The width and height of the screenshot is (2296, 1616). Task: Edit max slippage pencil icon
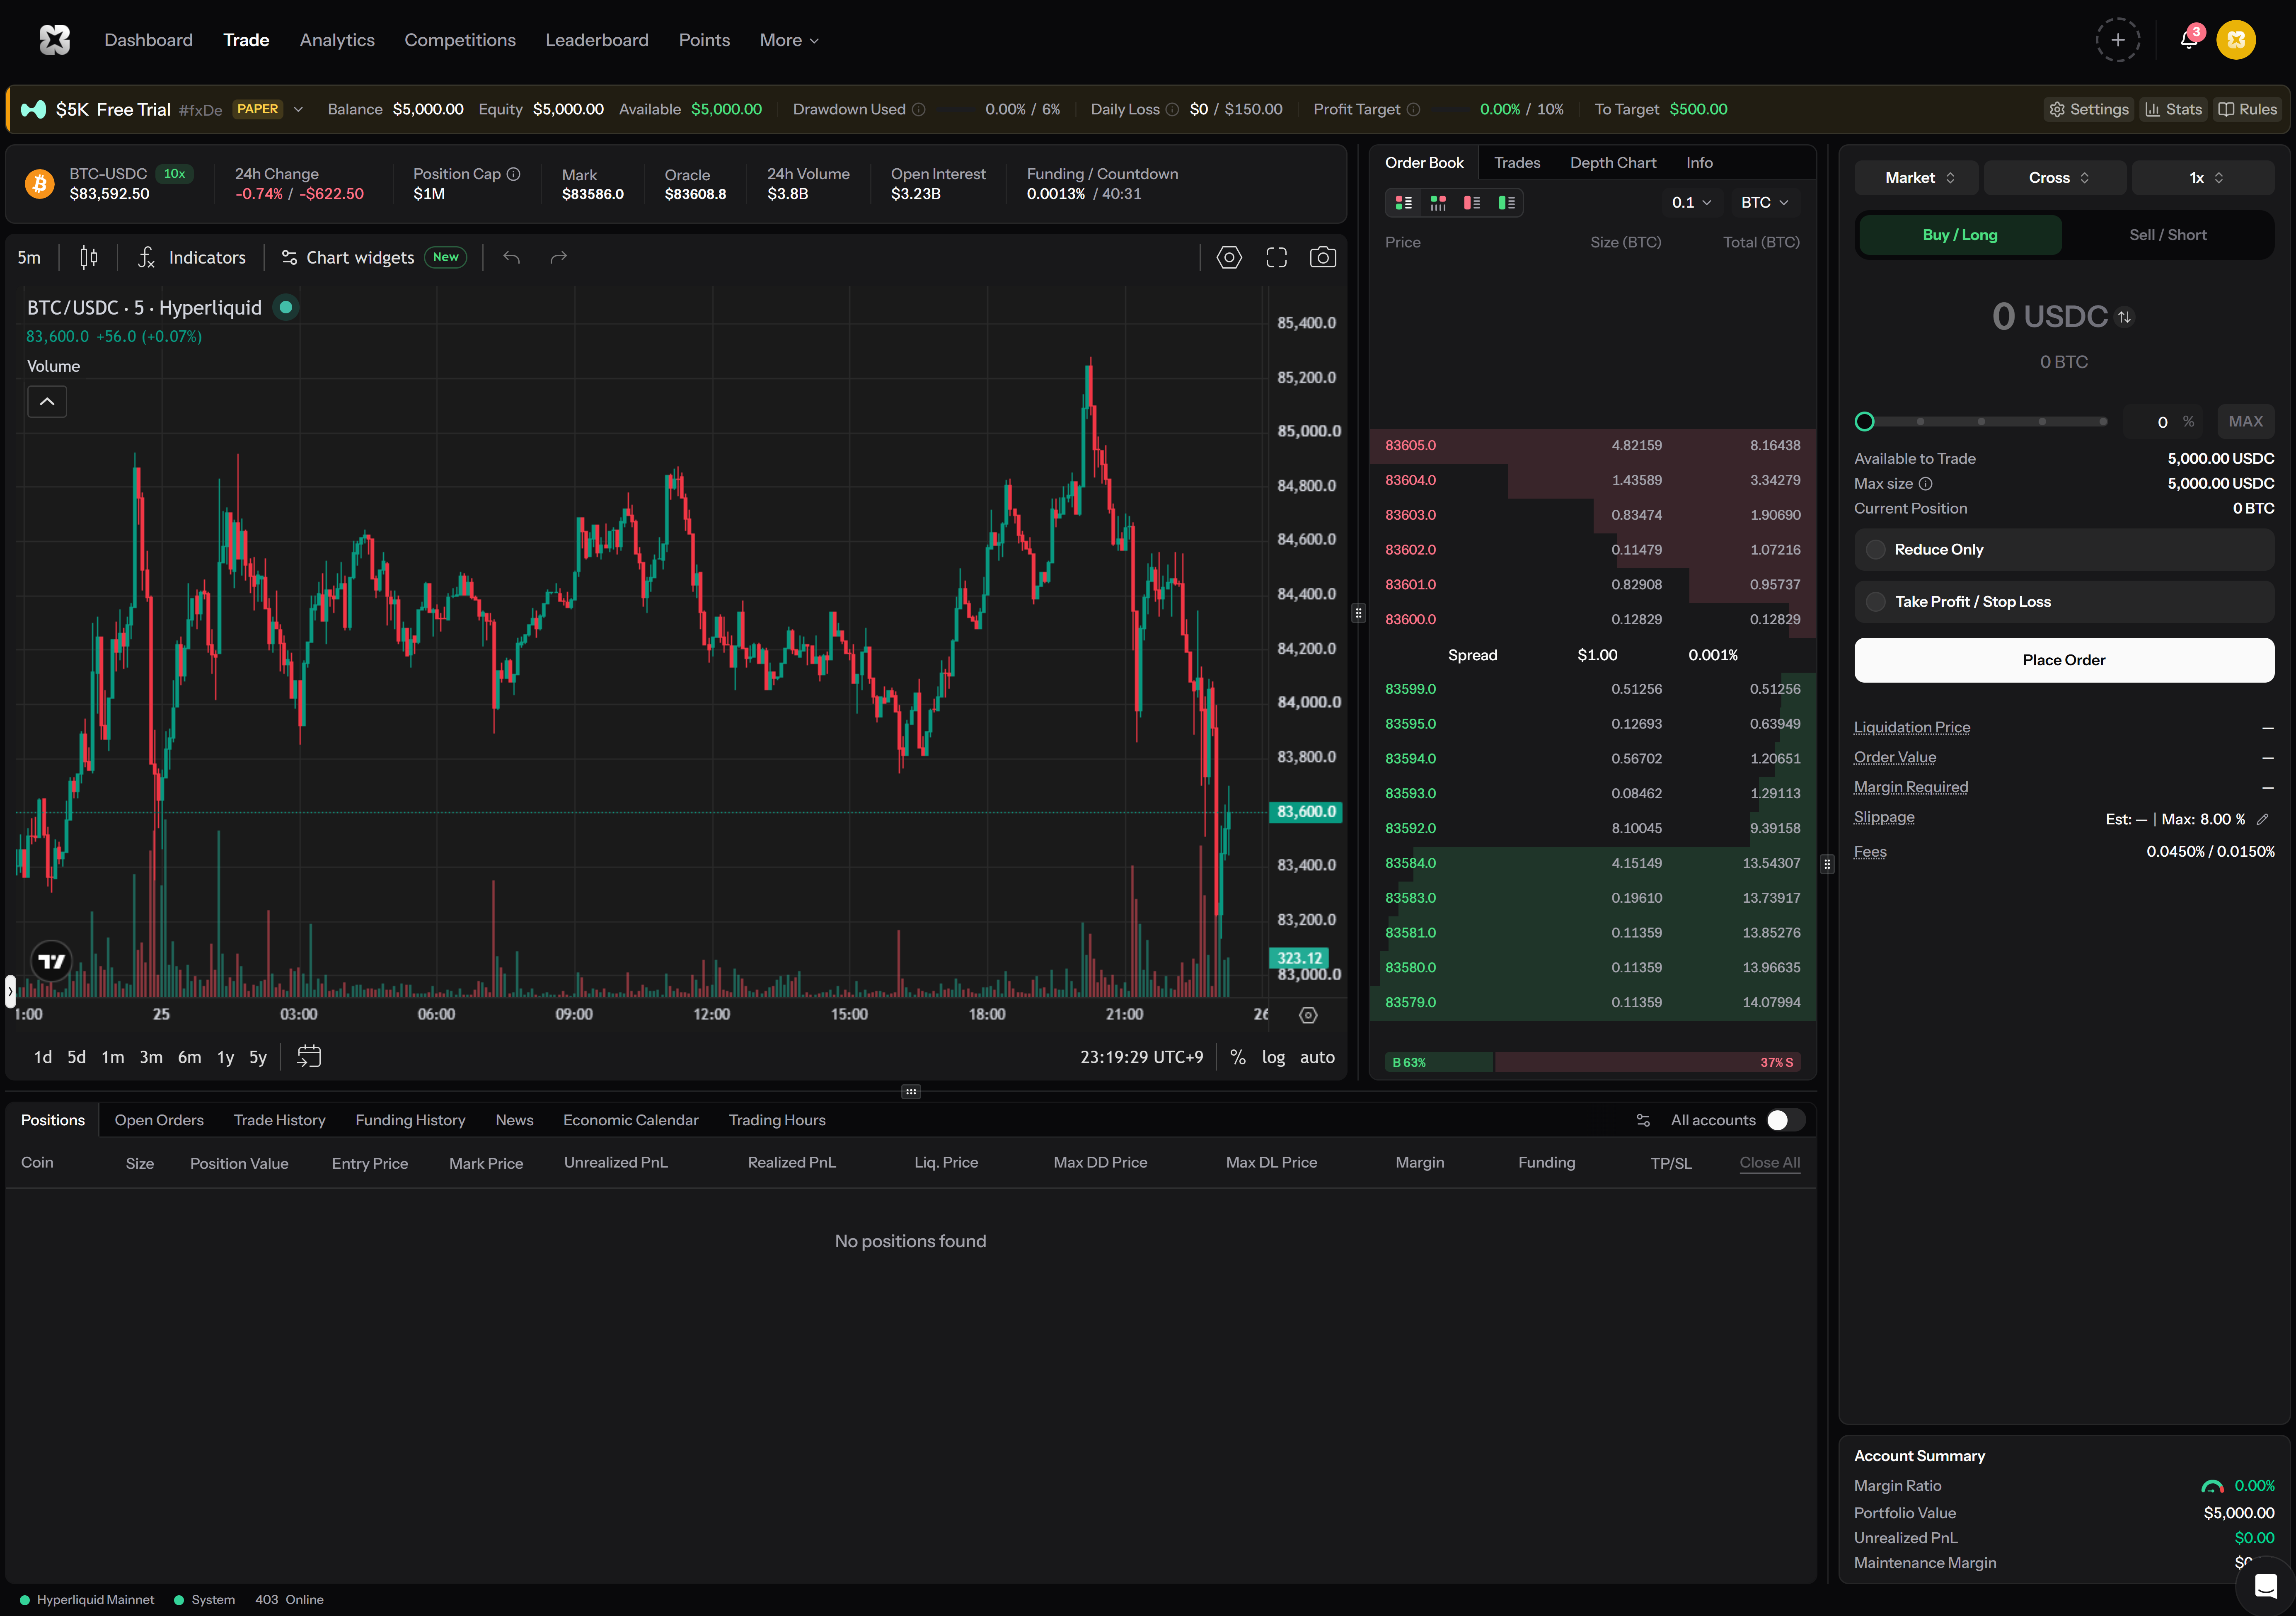pos(2262,819)
